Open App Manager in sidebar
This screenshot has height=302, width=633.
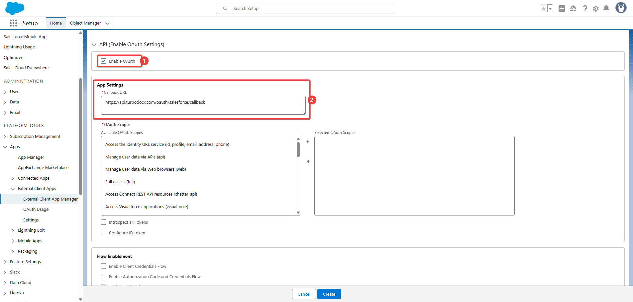click(31, 157)
